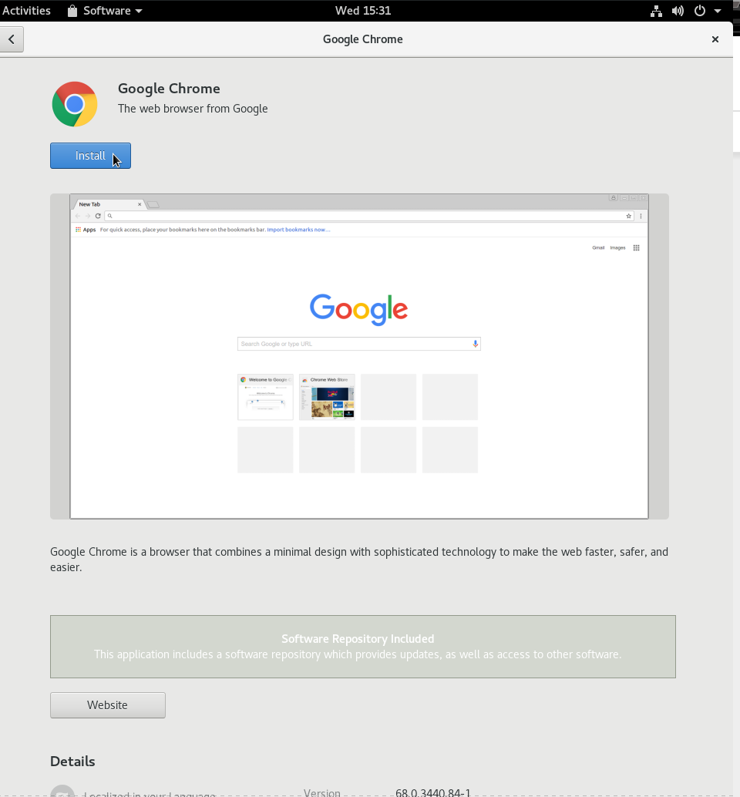740x797 pixels.
Task: Open the Activities overview
Action: pyautogui.click(x=26, y=11)
